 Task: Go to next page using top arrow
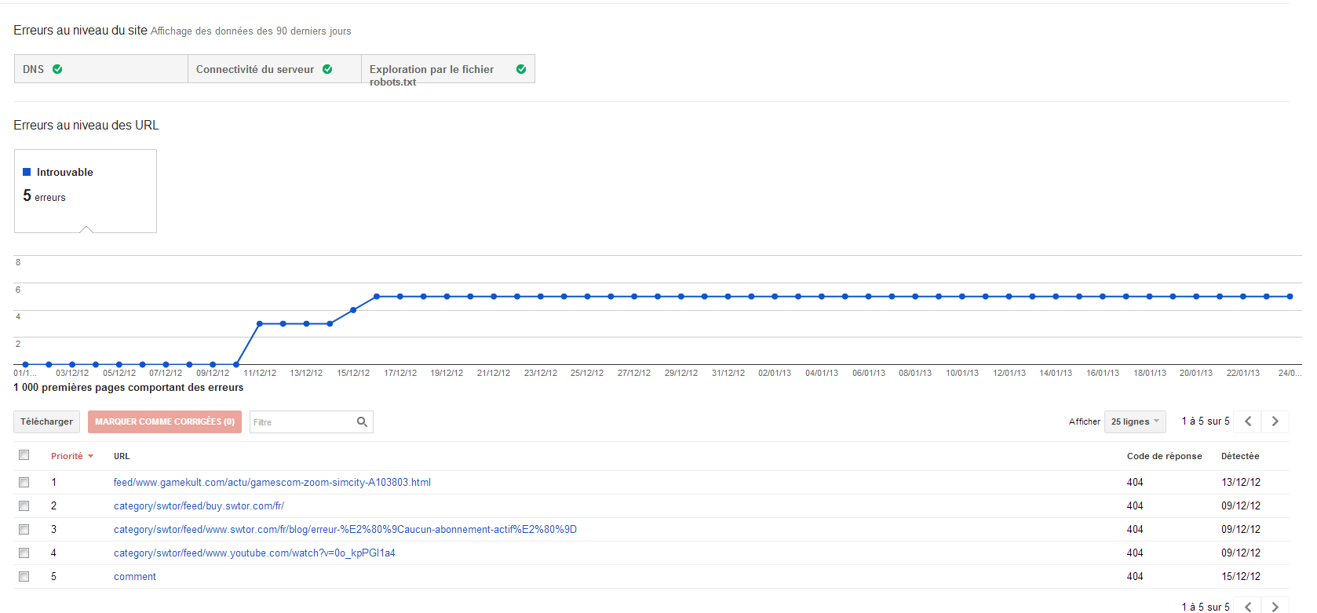tap(1275, 421)
